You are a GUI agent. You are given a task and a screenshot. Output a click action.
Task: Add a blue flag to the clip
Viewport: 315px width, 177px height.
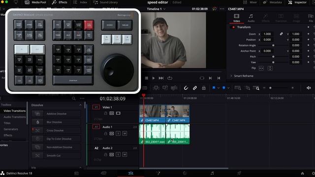point(214,88)
